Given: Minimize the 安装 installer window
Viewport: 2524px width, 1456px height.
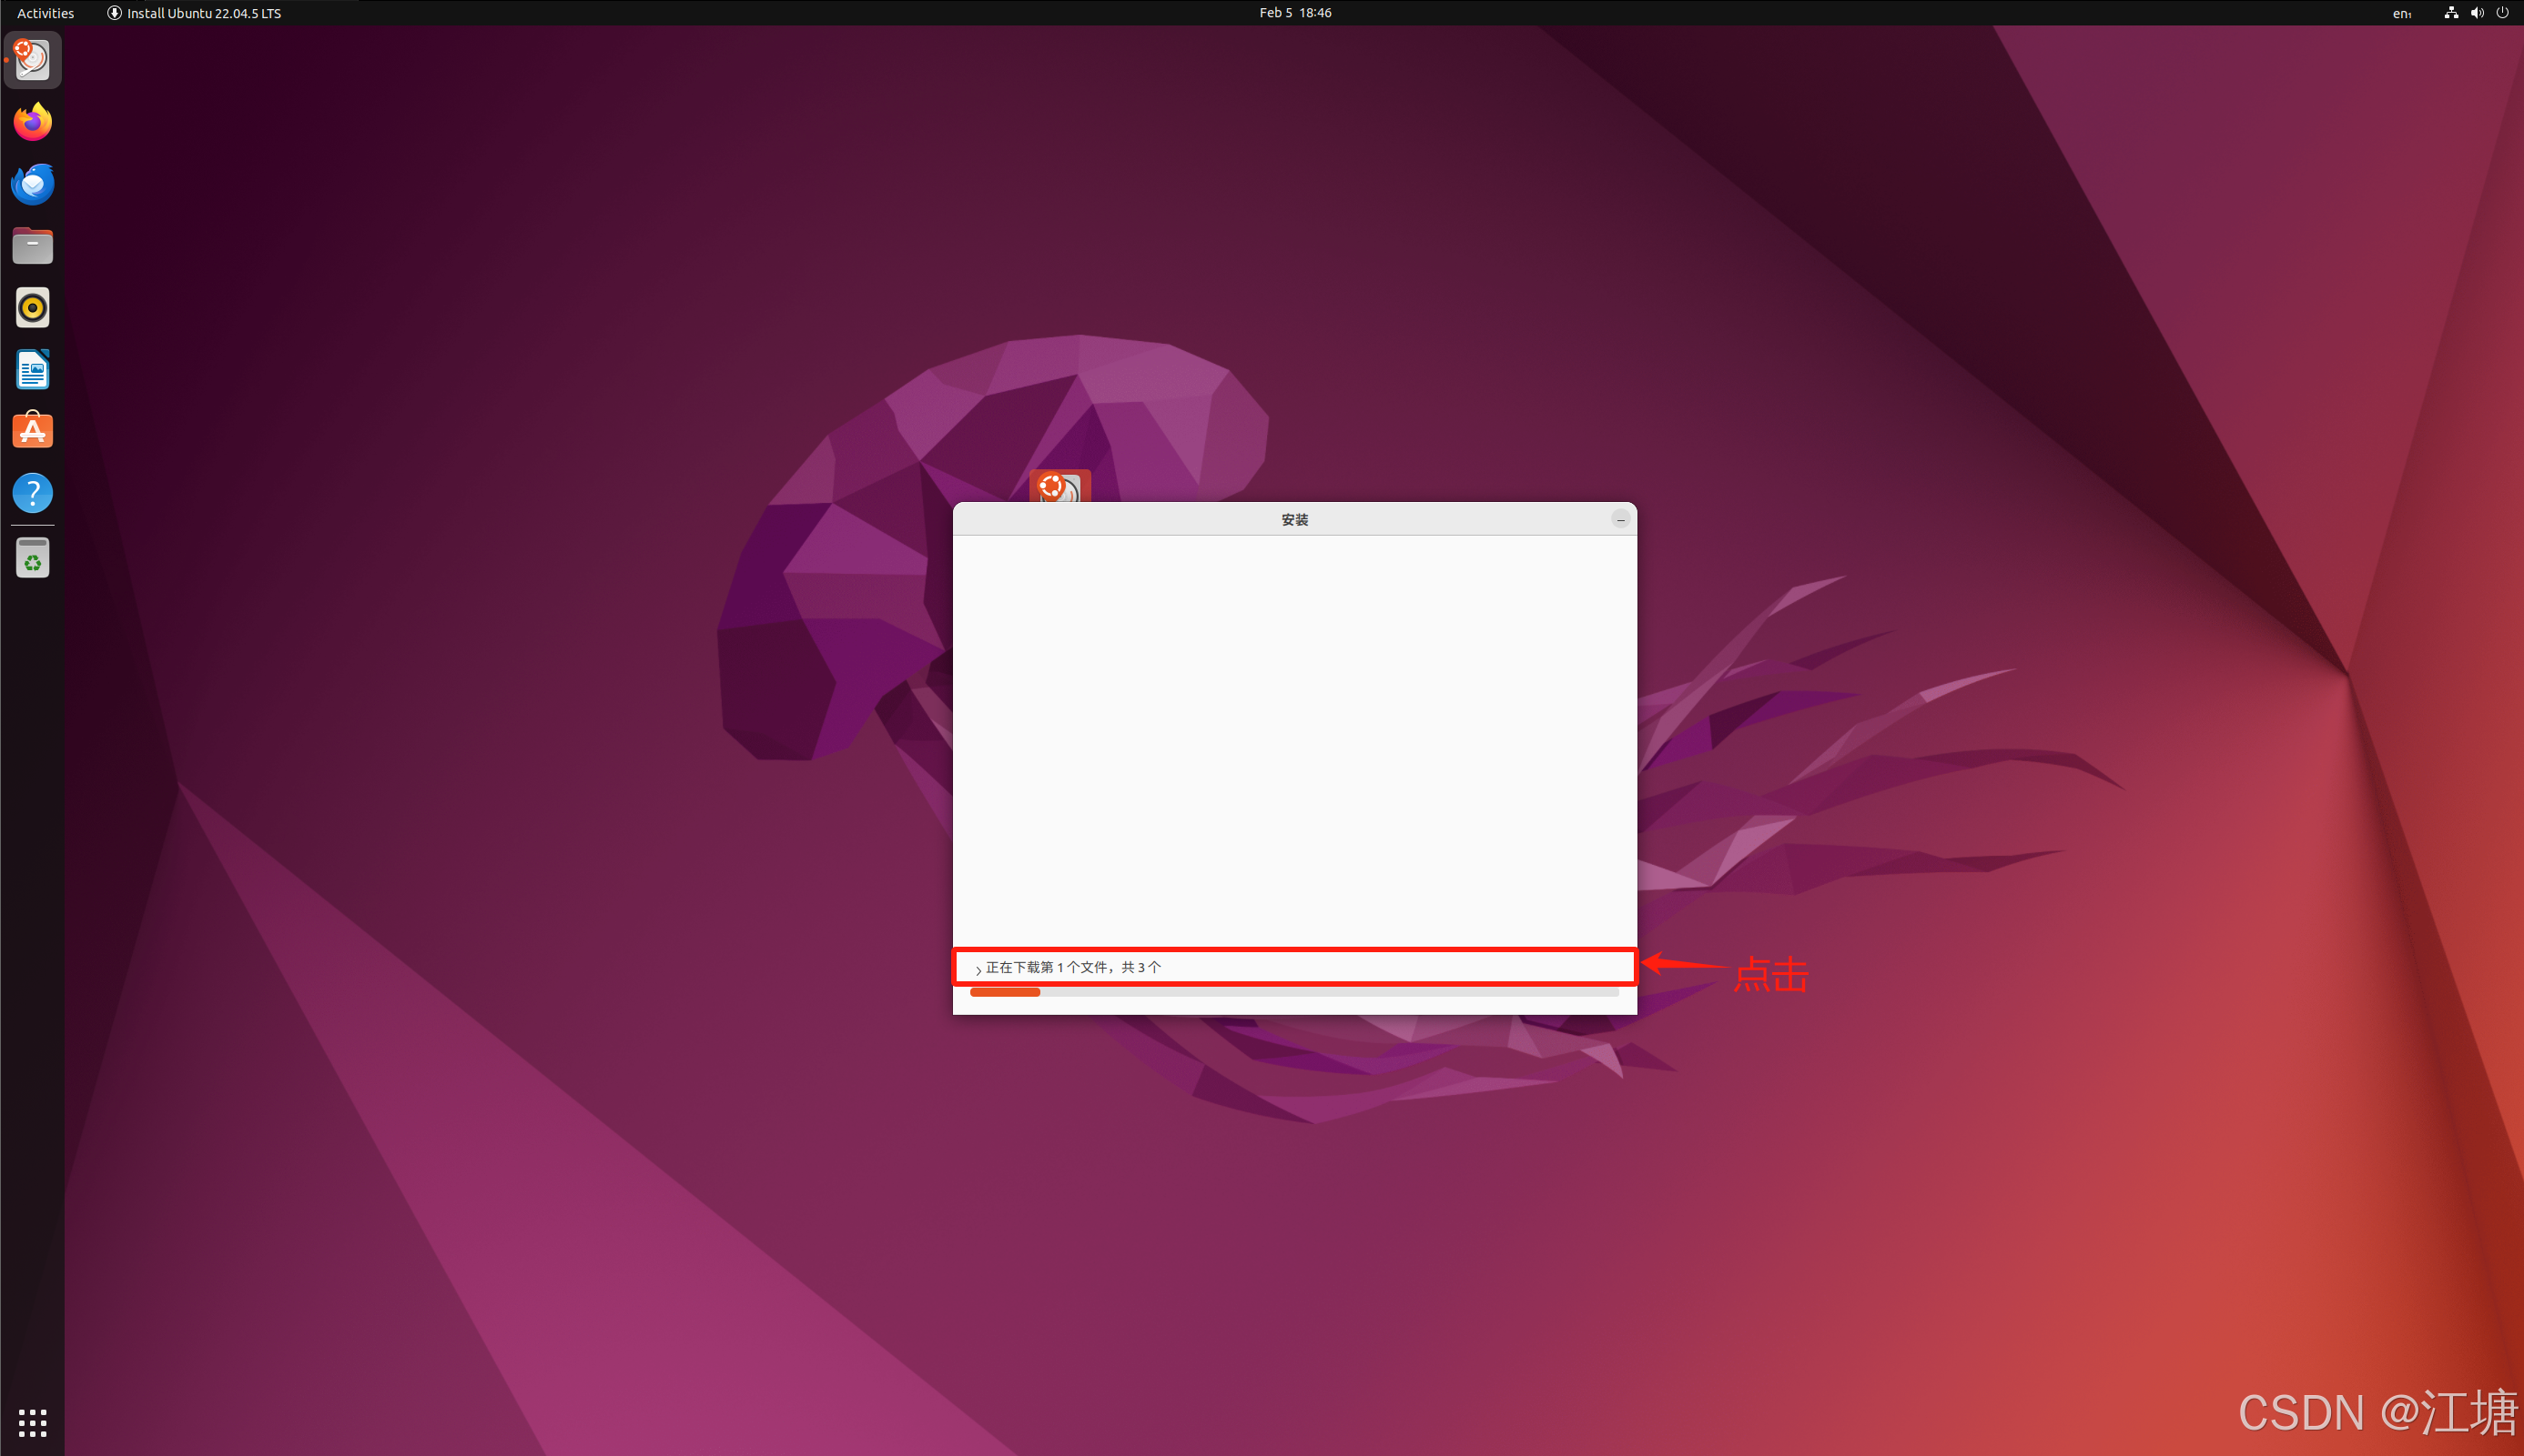Looking at the screenshot, I should tap(1619, 519).
